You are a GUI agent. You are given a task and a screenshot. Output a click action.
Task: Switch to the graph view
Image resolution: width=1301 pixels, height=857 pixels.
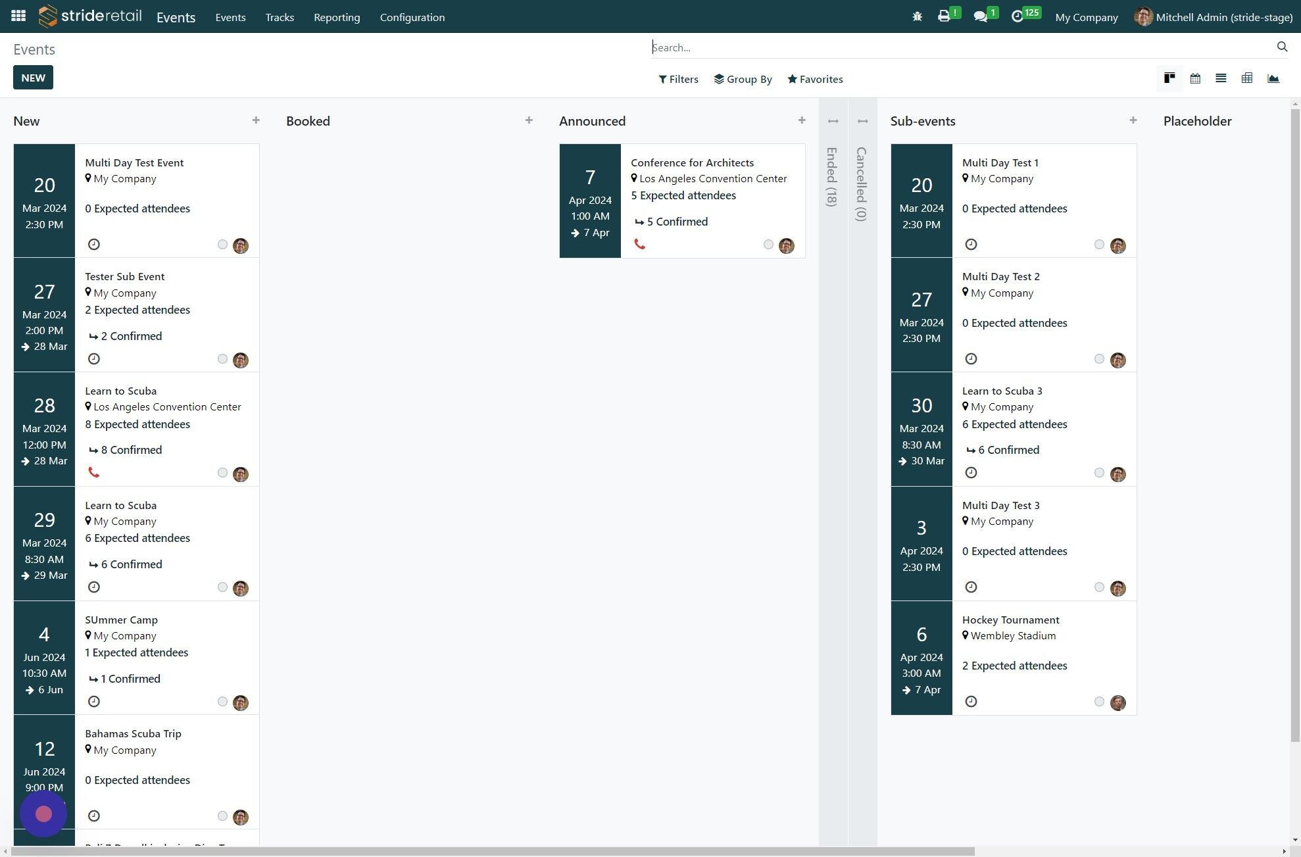(1273, 78)
